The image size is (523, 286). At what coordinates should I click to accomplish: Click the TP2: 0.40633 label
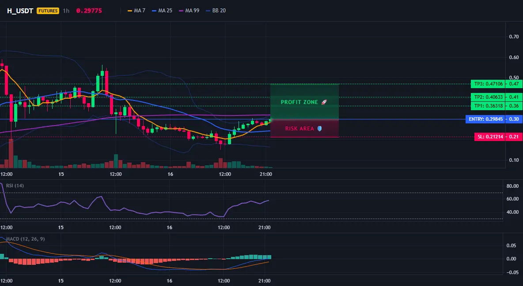[x=488, y=97]
